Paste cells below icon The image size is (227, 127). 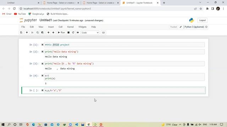pos(43,32)
